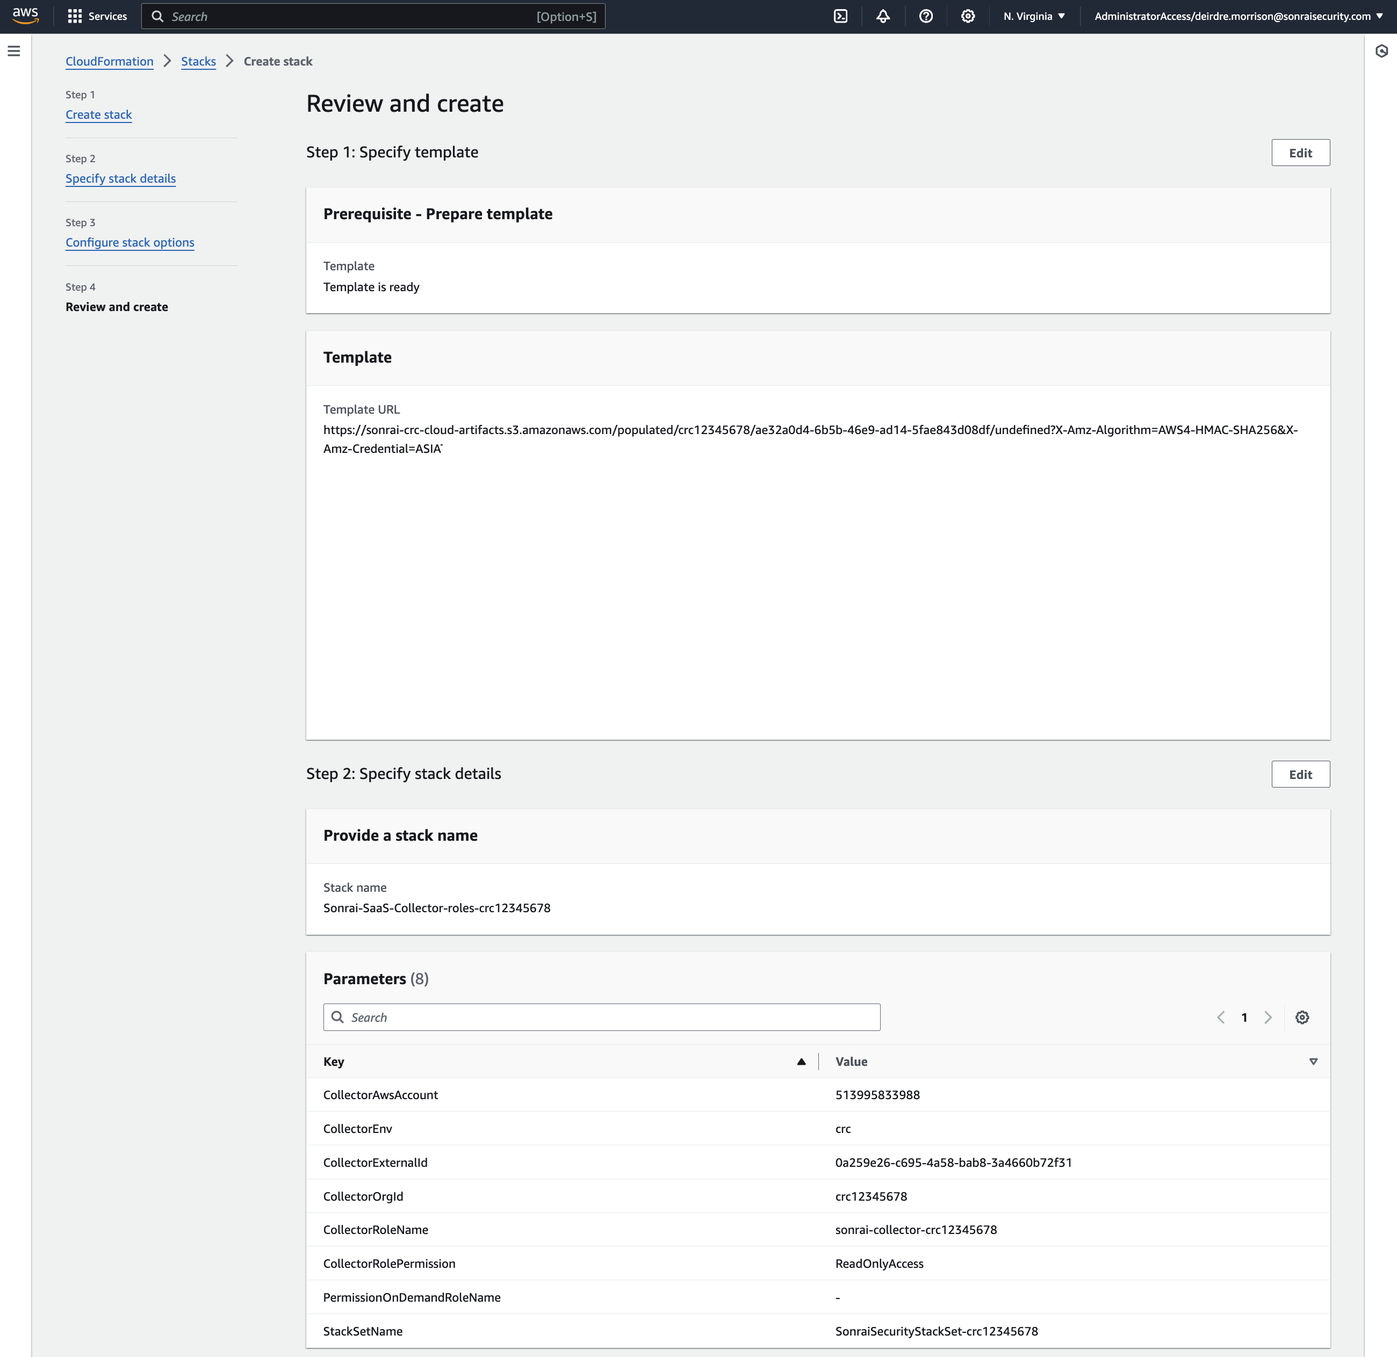
Task: Sort parameters by Key column arrow
Action: [801, 1061]
